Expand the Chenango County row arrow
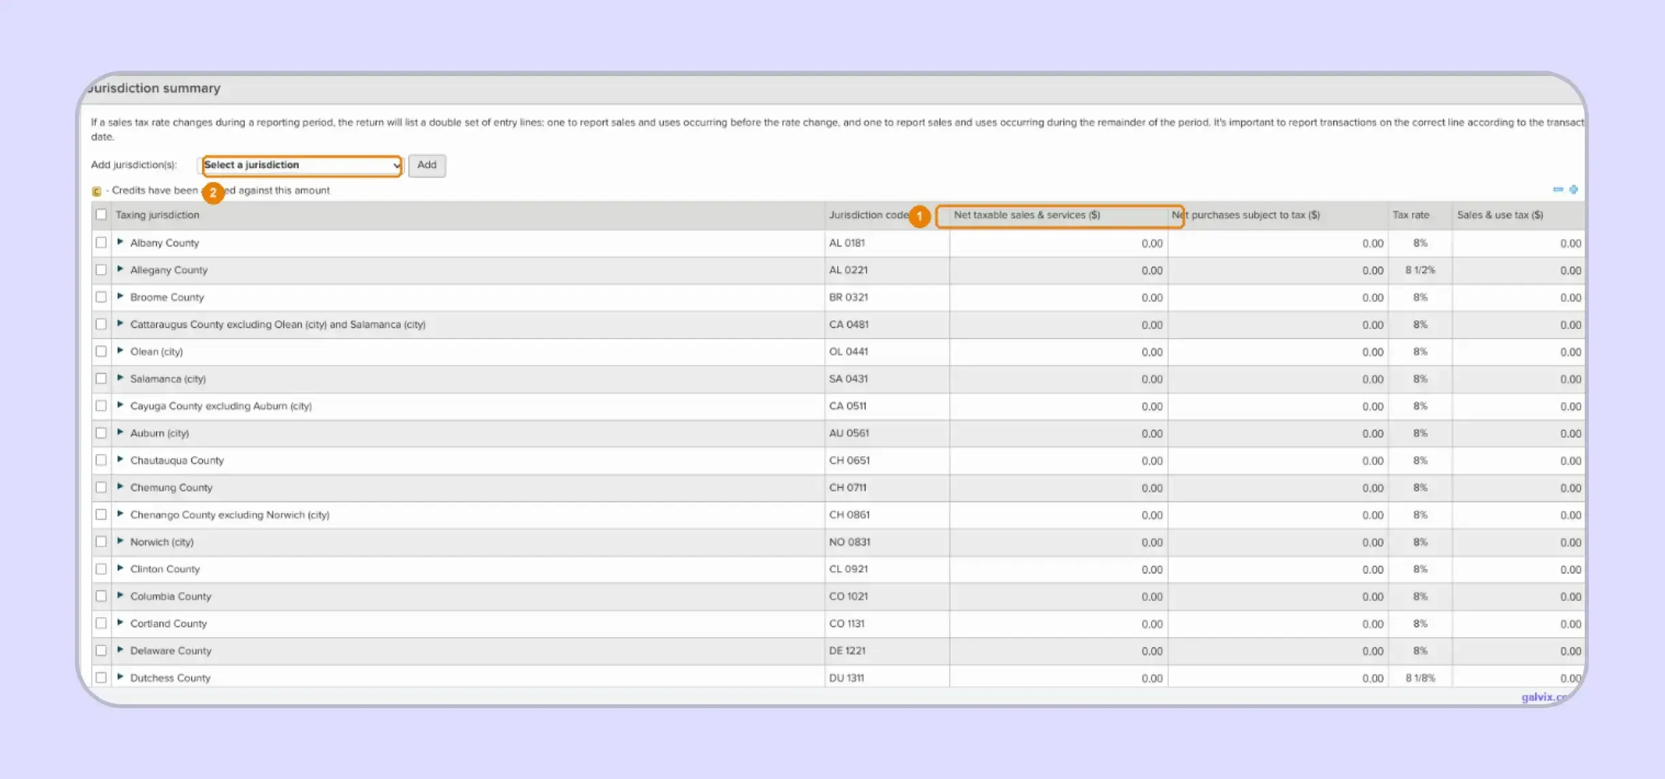The image size is (1665, 779). coord(120,514)
